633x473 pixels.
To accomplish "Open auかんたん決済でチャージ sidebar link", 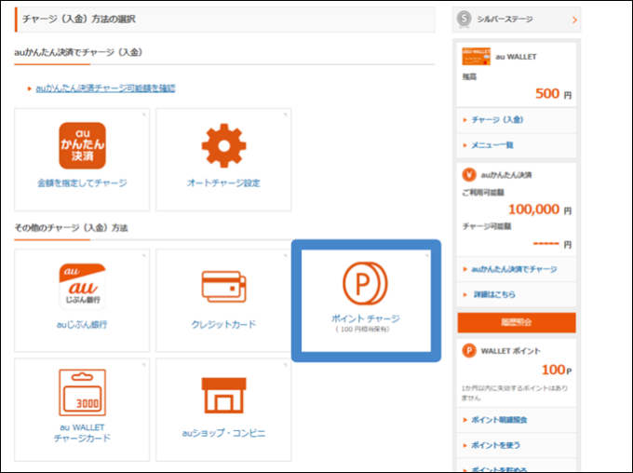I will coord(514,269).
